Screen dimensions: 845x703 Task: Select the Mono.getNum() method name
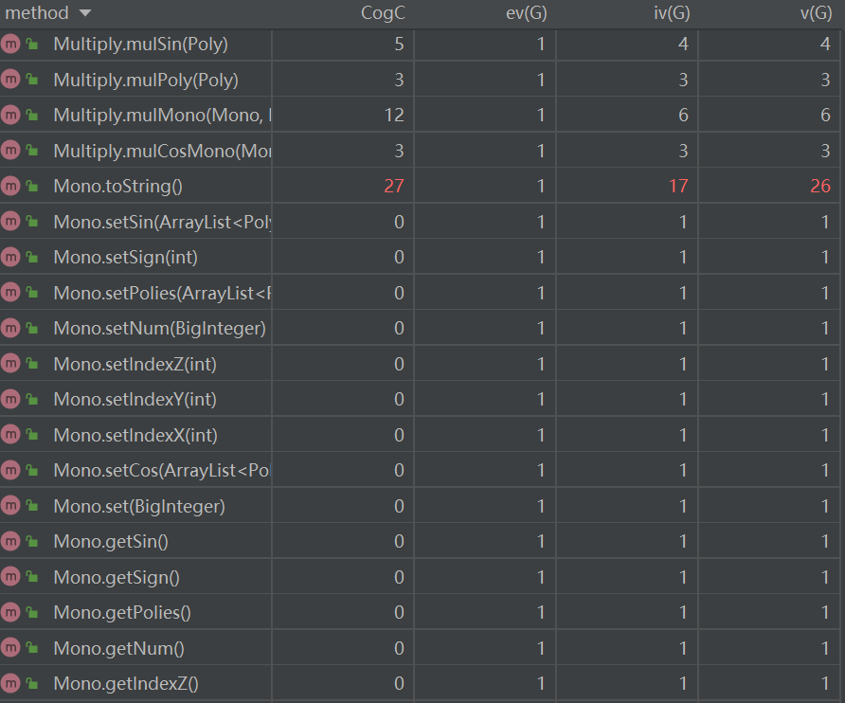pyautogui.click(x=119, y=649)
